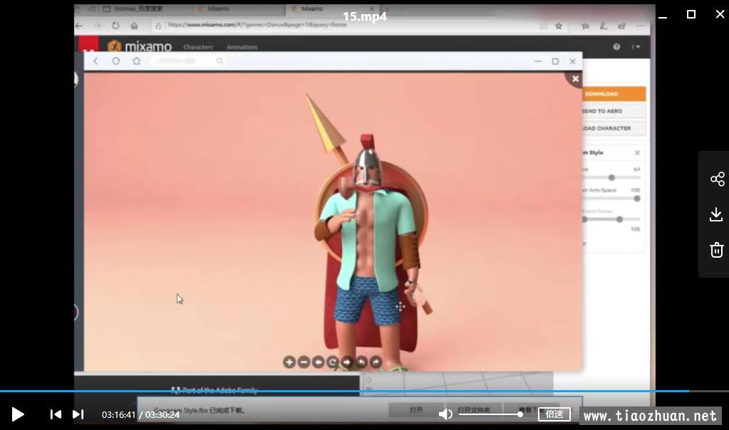Click the UPLOAD CHARACTER button
Image resolution: width=729 pixels, height=430 pixels.
pos(614,128)
